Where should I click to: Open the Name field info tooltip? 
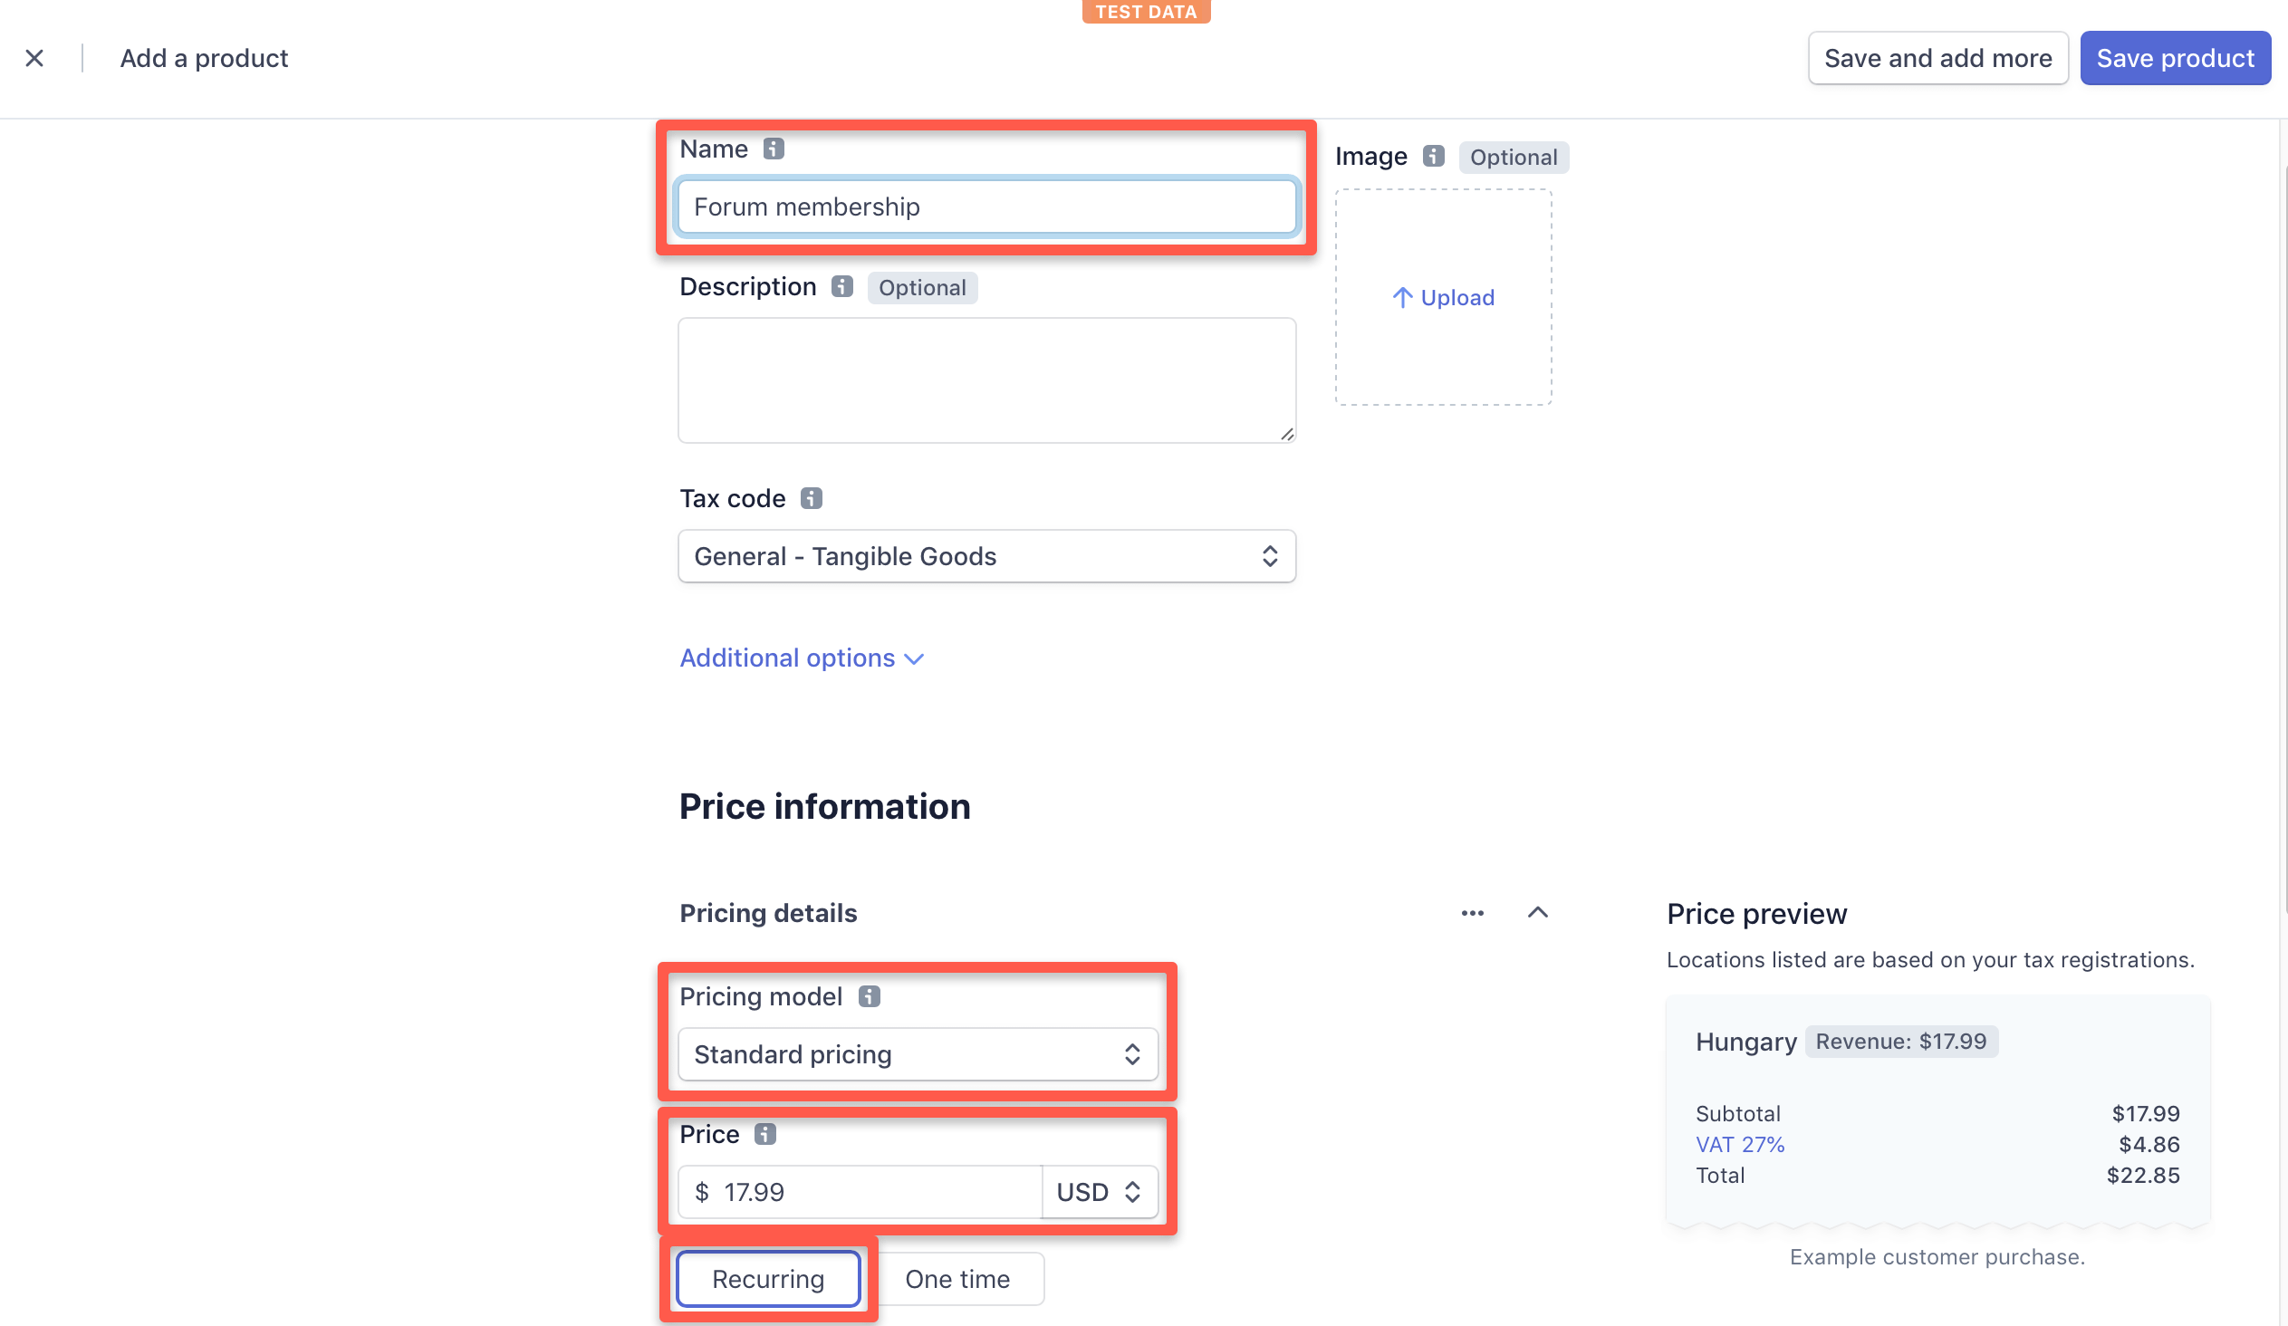(773, 149)
